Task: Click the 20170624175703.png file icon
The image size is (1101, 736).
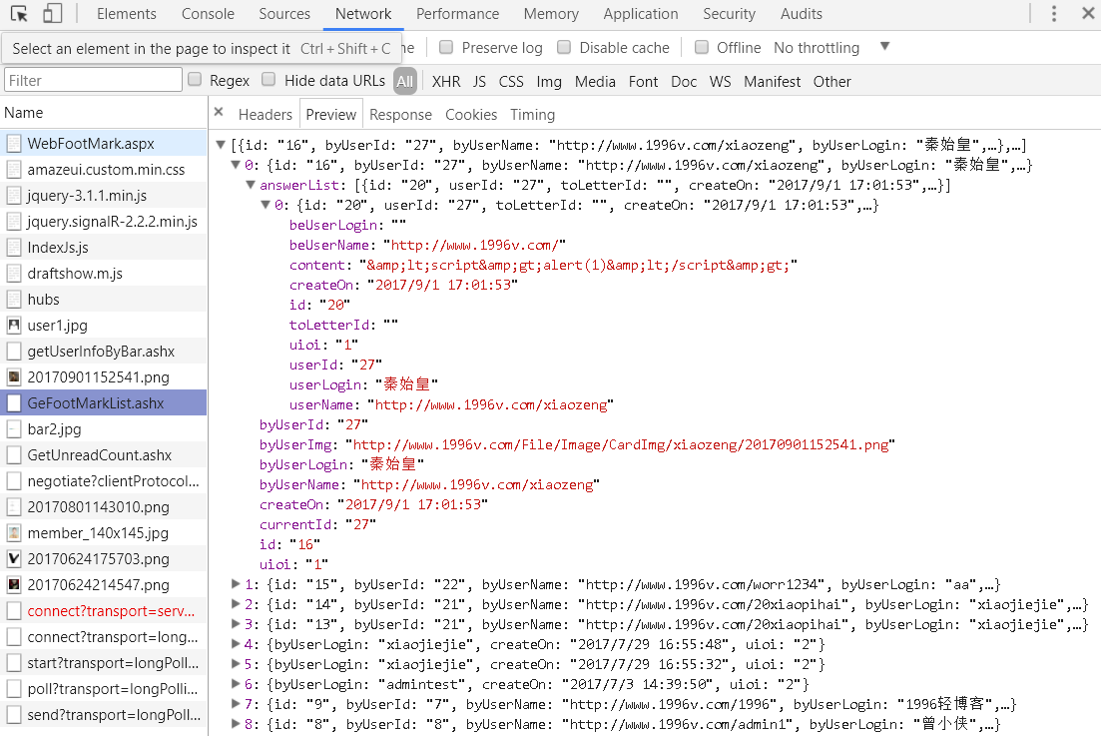Action: tap(14, 559)
